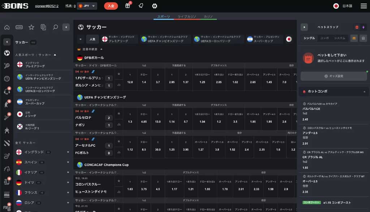Add hot combo CR Brasil AL 1.93
Image resolution: width=370 pixels, height=212 pixels.
(334, 160)
